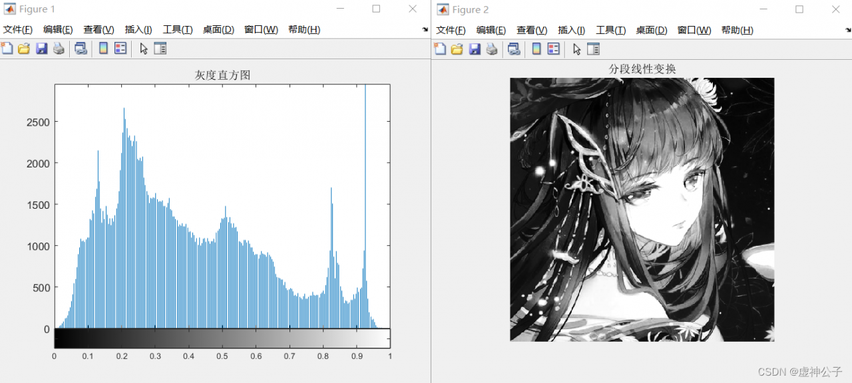Click New Figure icon in Figure 1 toolbar
Image resolution: width=852 pixels, height=383 pixels.
[x=7, y=49]
